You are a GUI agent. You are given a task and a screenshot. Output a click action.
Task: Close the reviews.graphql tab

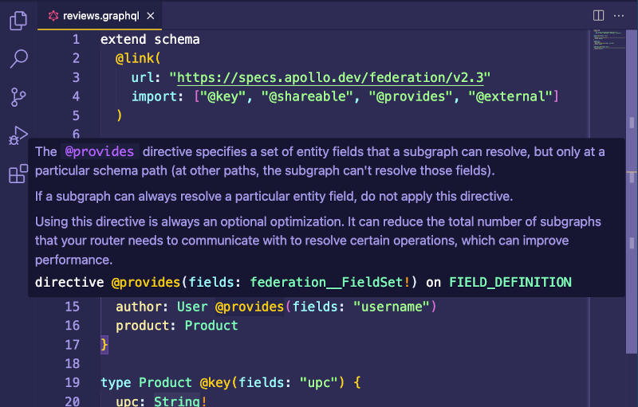click(151, 15)
